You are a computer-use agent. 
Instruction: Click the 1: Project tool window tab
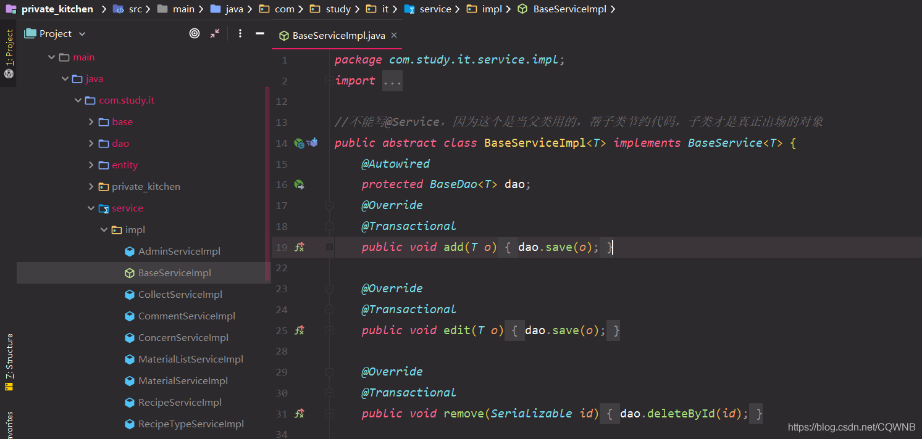click(x=9, y=48)
